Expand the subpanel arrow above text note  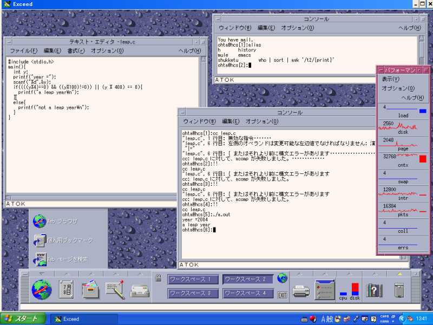[x=116, y=274]
